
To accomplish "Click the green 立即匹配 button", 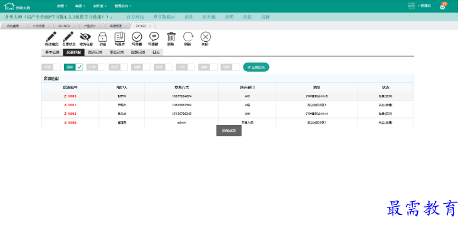I will pos(256,67).
